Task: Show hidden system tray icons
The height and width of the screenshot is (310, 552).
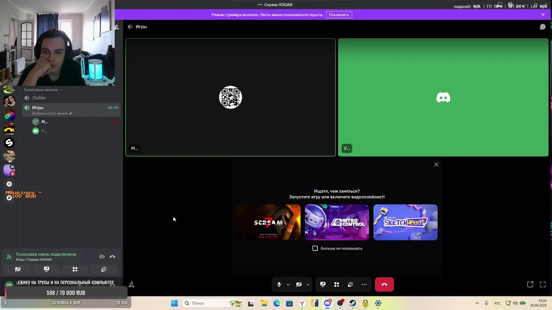Action: click(x=477, y=303)
